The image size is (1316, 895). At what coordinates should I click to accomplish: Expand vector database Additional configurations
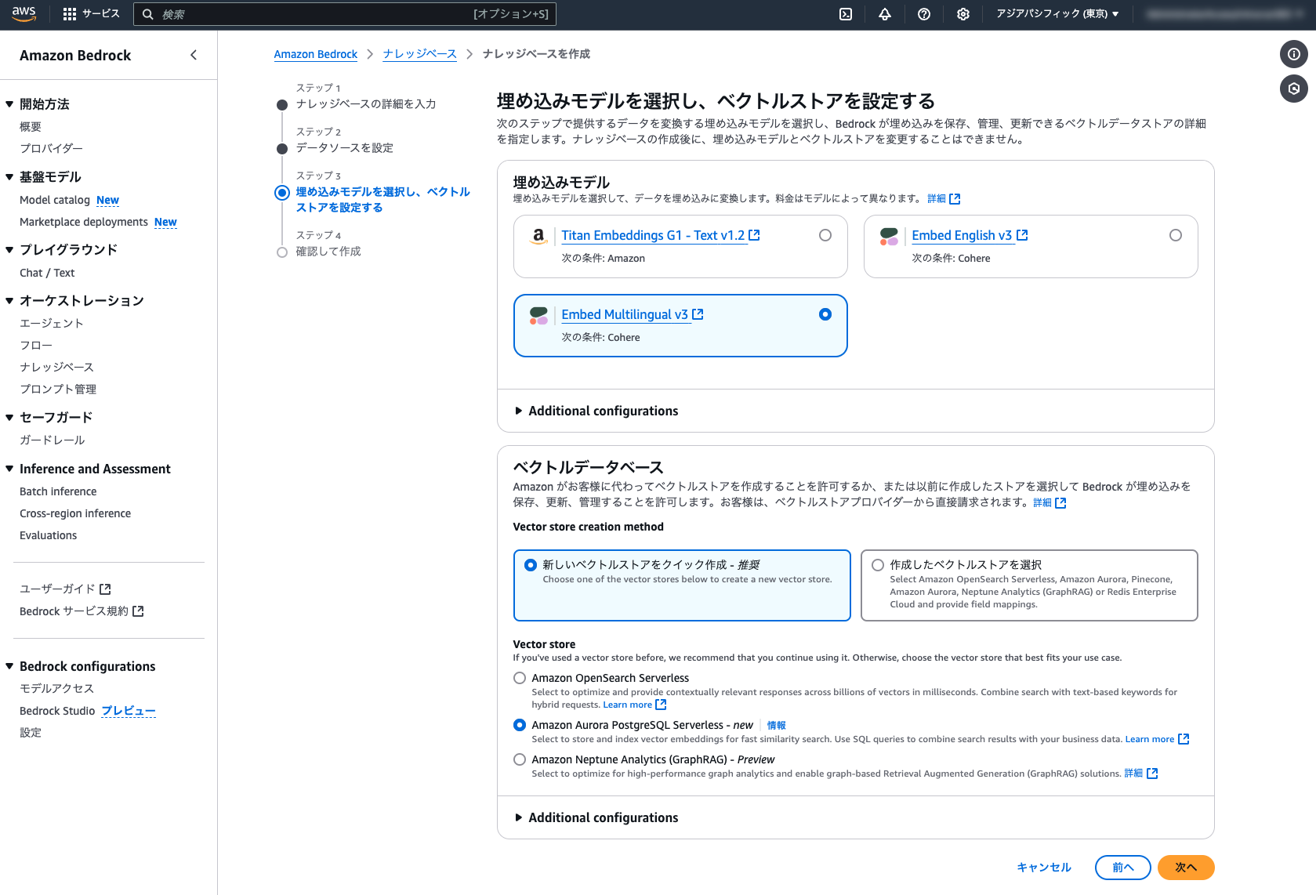click(x=596, y=817)
